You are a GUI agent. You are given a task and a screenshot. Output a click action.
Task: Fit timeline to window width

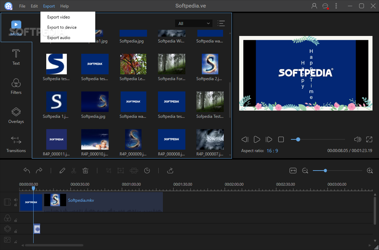293,171
